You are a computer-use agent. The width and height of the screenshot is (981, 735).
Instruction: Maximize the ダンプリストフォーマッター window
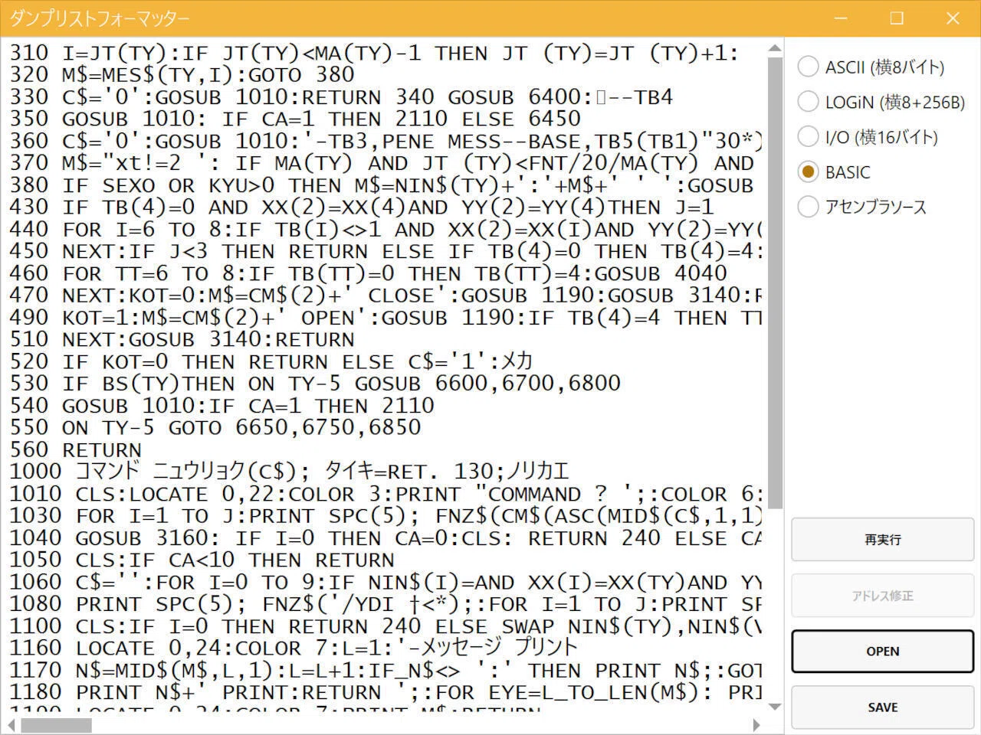[897, 18]
